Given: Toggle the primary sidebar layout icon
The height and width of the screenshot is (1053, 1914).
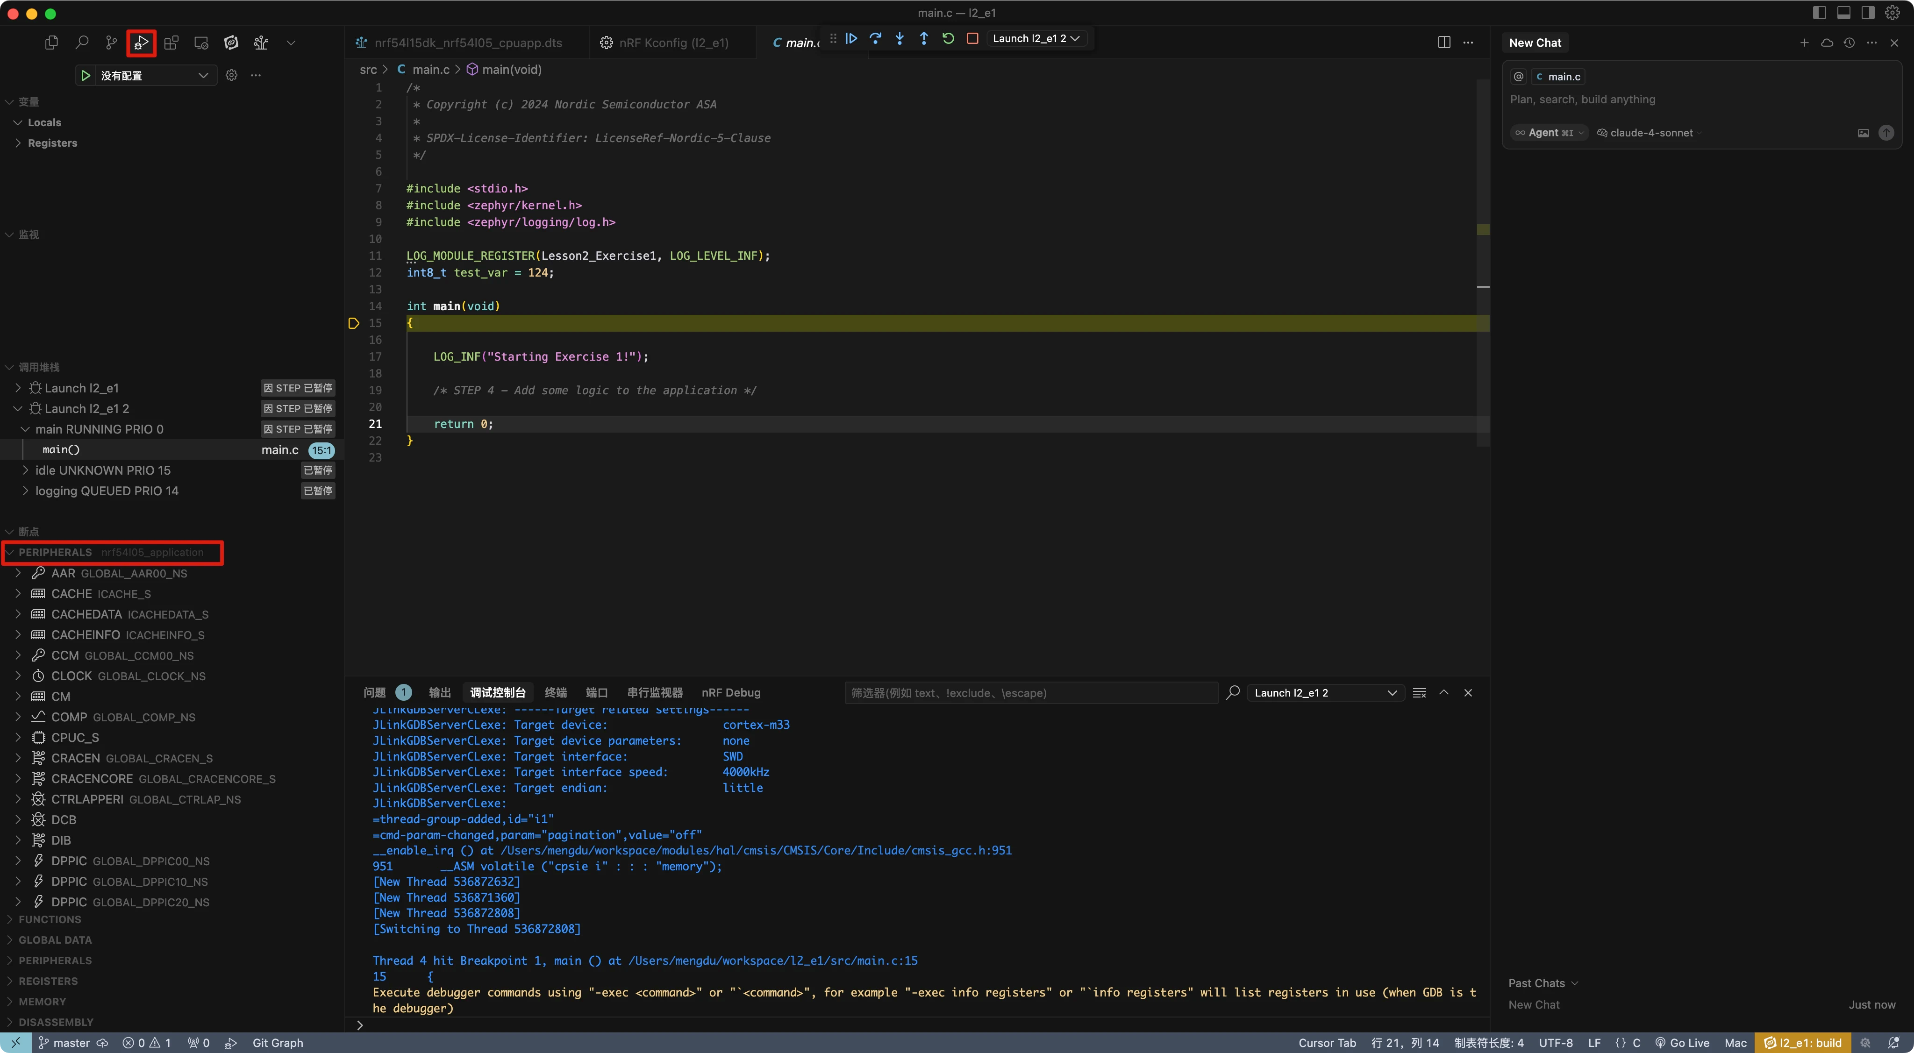Looking at the screenshot, I should click(1820, 13).
